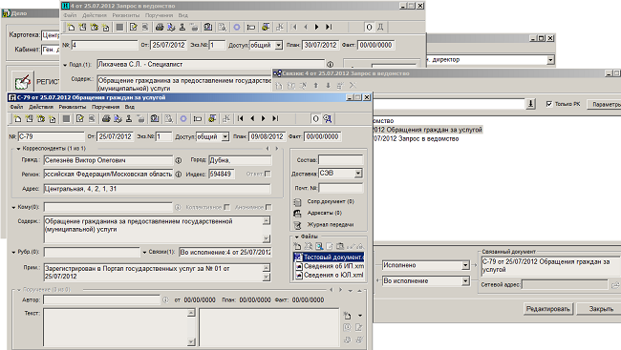621x350 pixels.
Task: Select Обращения граждан за услугой row in Связки list
Action: click(428, 130)
